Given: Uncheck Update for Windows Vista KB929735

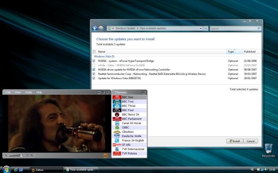Looking at the screenshot, I should point(94,78).
